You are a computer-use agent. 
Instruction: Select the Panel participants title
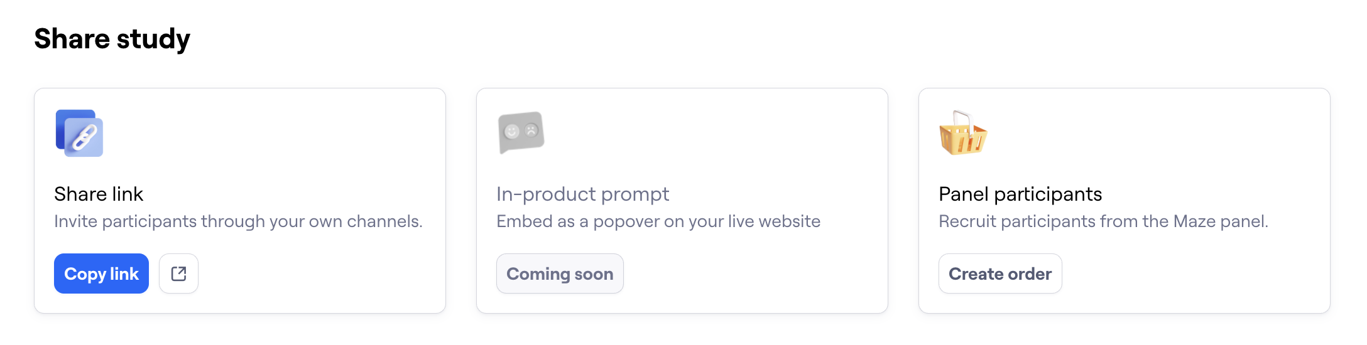[x=1020, y=194]
